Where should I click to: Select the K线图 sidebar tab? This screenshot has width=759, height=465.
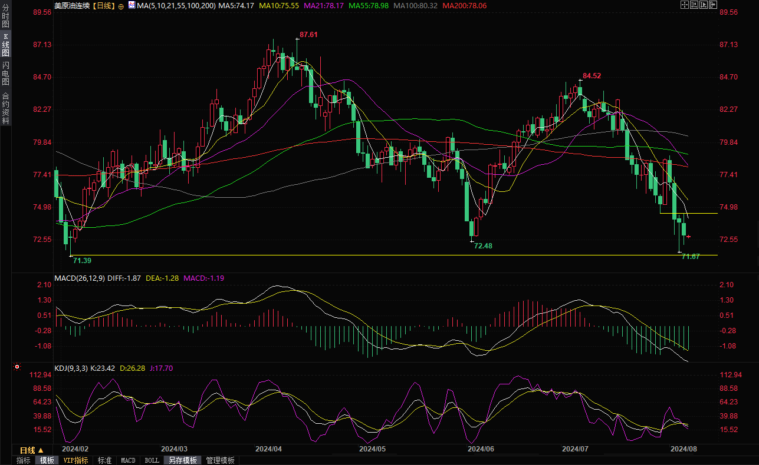point(5,45)
